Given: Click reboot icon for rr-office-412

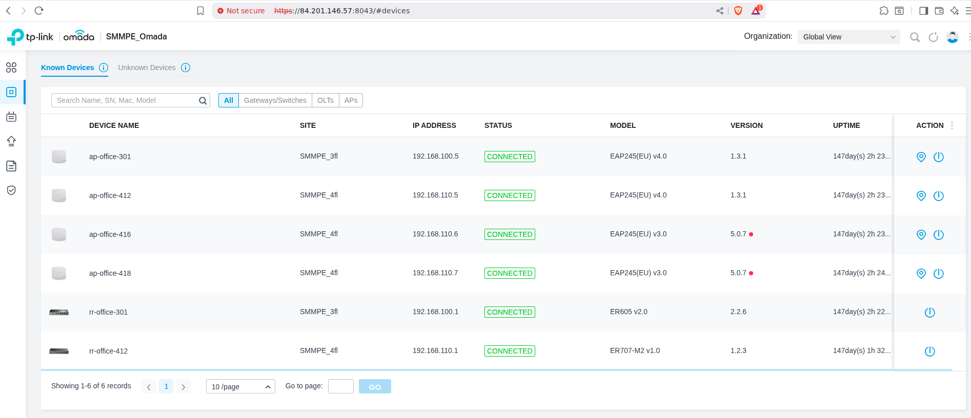Looking at the screenshot, I should coord(929,351).
